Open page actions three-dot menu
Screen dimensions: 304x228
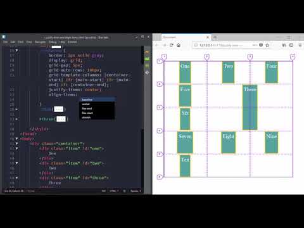(255, 45)
